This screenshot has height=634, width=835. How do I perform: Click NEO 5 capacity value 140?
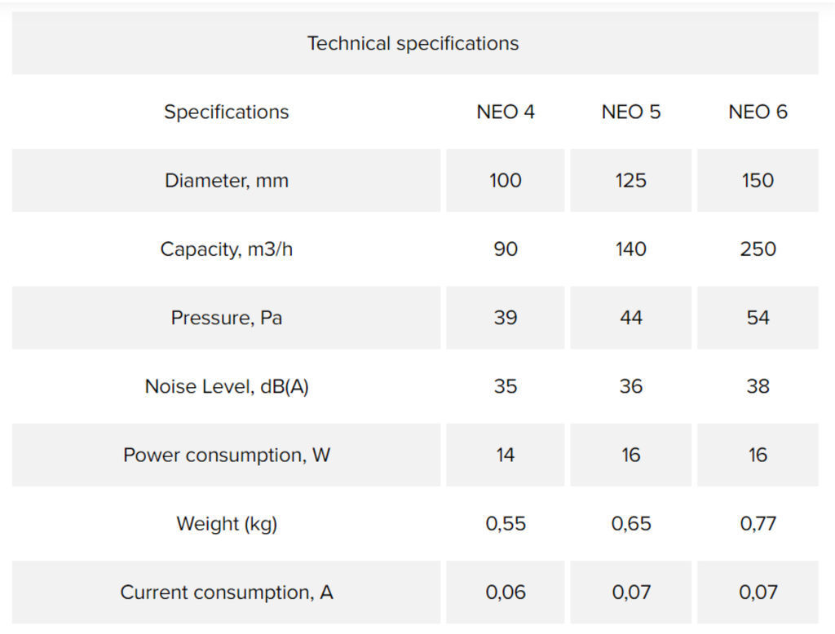tap(631, 249)
